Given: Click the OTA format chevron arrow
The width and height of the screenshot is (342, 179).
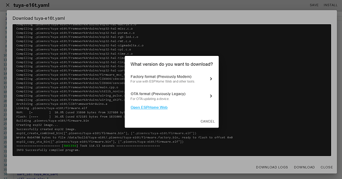Looking at the screenshot, I should [211, 96].
